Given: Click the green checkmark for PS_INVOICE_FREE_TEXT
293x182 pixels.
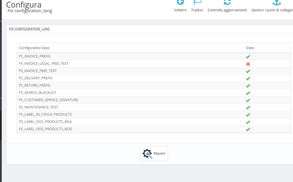Looking at the screenshot, I should pyautogui.click(x=248, y=71).
